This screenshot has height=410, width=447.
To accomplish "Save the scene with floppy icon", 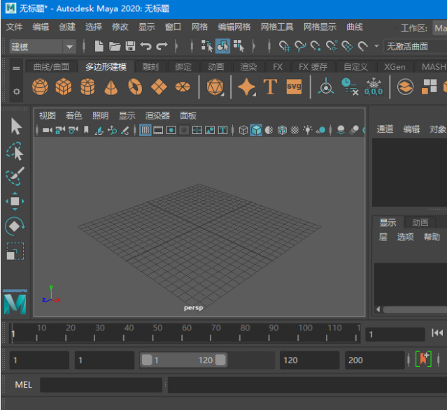I will pyautogui.click(x=130, y=46).
